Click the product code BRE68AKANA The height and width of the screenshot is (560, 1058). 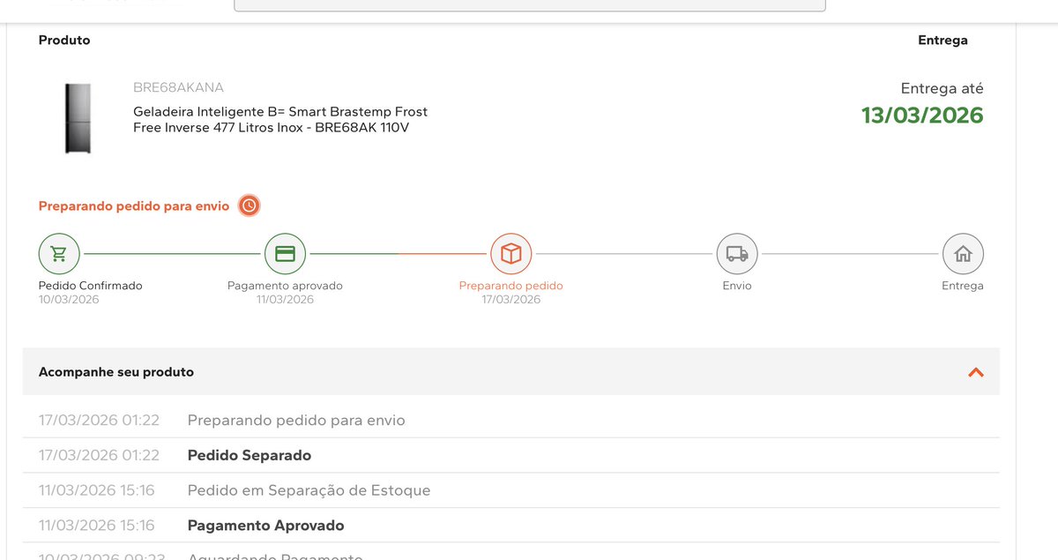[x=178, y=87]
